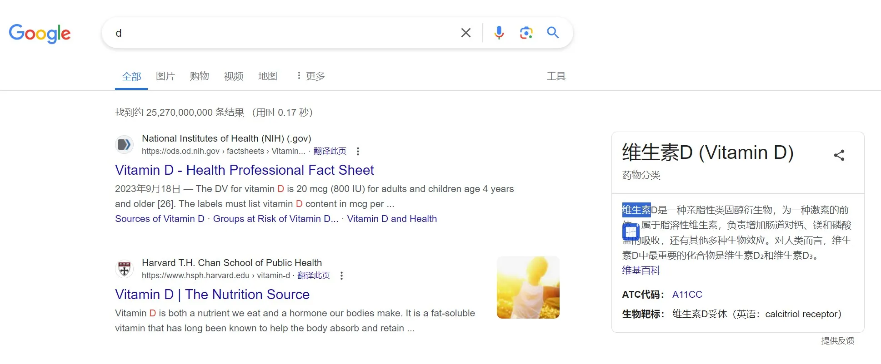Select the 地图 tab
This screenshot has height=364, width=881.
pos(267,76)
